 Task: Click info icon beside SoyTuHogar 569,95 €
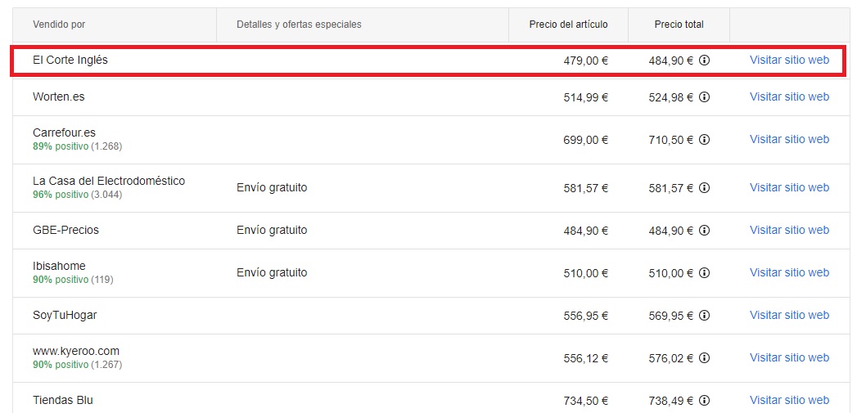coord(705,316)
